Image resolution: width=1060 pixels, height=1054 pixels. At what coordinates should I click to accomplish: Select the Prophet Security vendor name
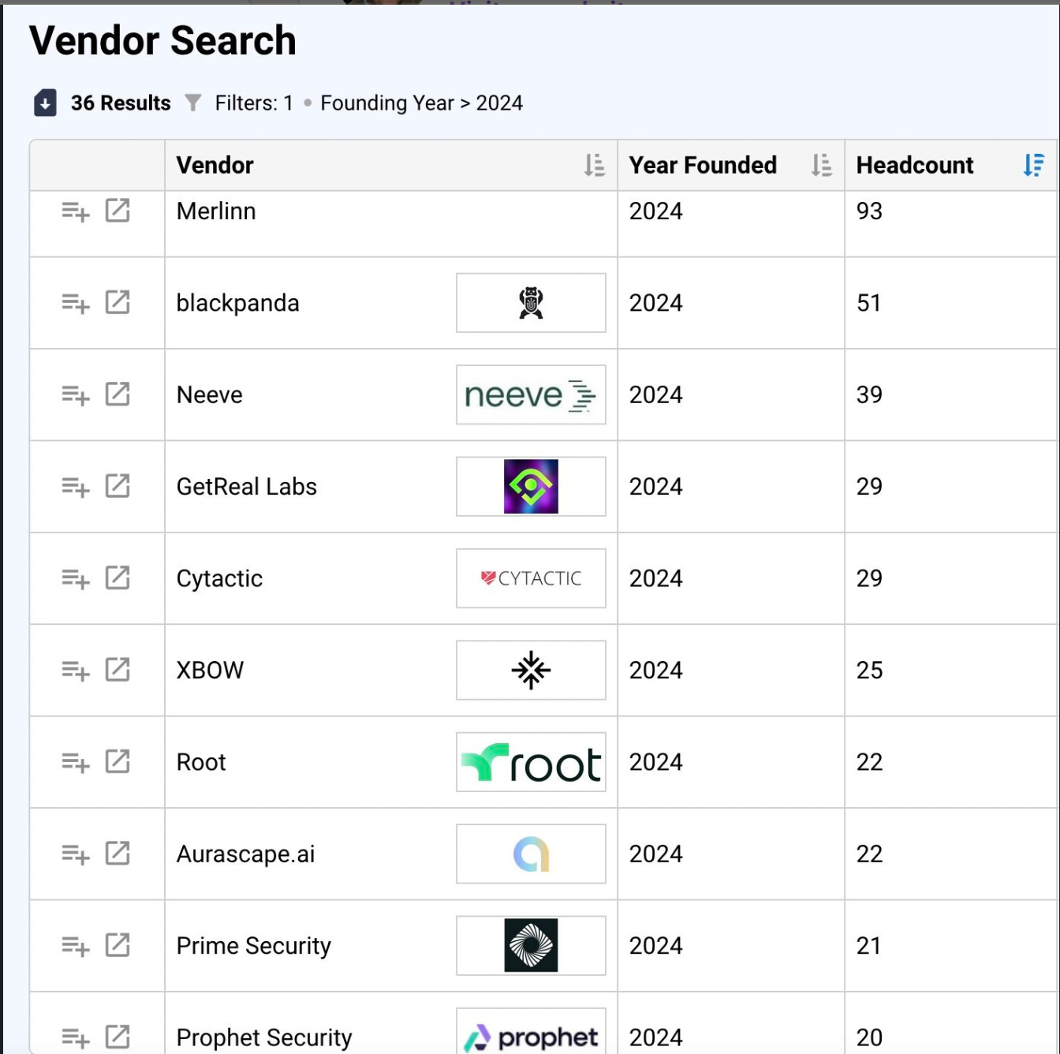point(264,1037)
